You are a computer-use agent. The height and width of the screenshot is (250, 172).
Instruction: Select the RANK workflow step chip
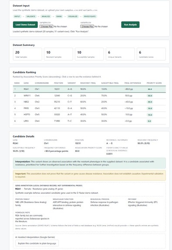59,17
